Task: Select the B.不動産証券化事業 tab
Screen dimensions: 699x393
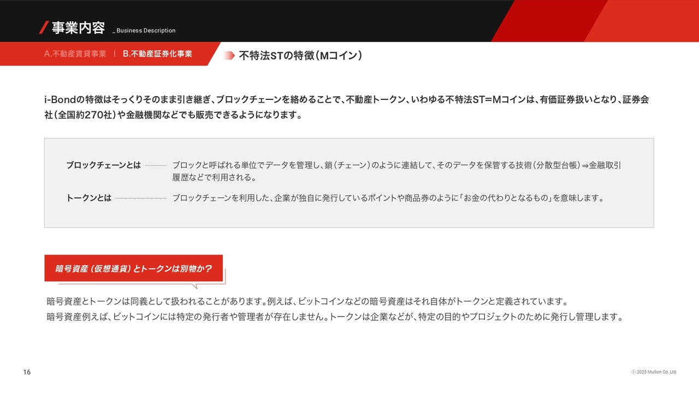Action: point(157,54)
